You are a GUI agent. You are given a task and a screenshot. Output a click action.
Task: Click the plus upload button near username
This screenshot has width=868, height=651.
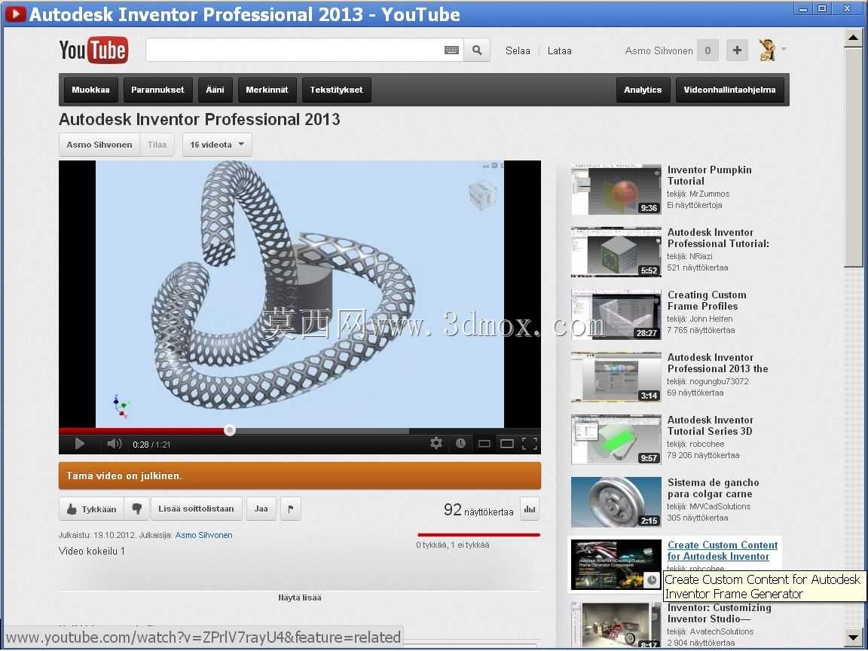click(x=737, y=50)
